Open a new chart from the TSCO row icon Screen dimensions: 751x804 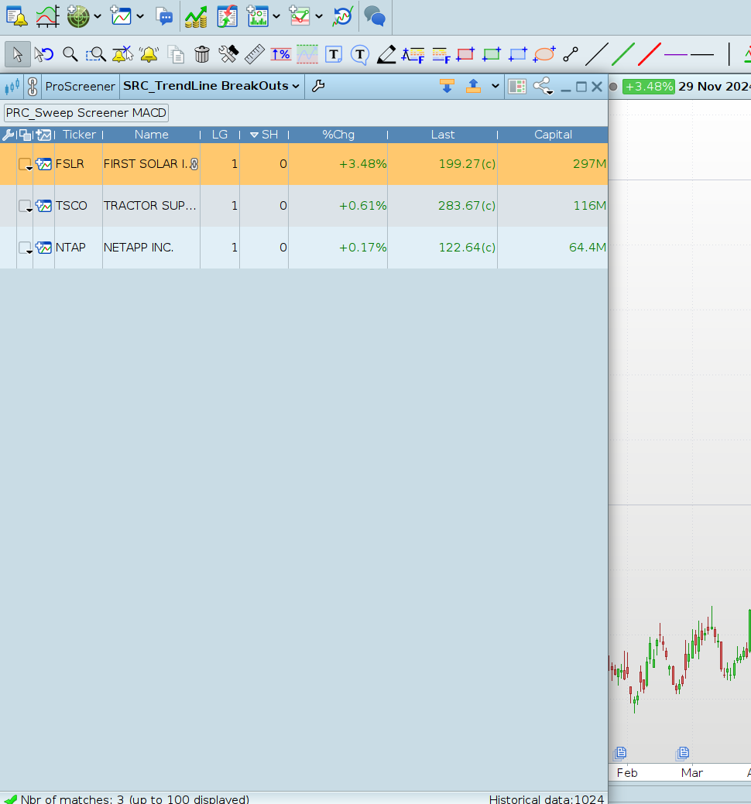[43, 206]
